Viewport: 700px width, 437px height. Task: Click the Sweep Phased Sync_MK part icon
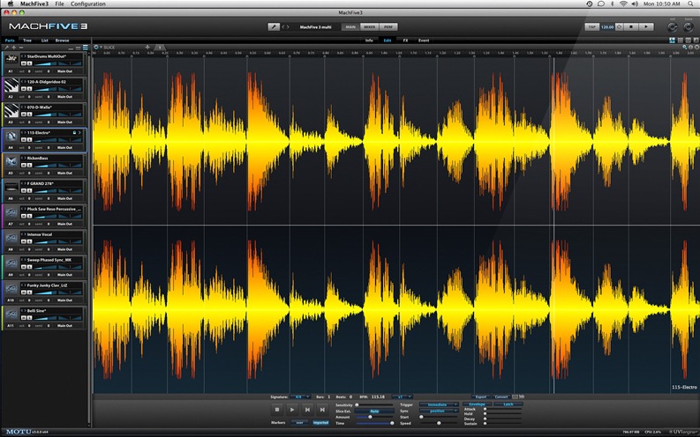(x=11, y=263)
